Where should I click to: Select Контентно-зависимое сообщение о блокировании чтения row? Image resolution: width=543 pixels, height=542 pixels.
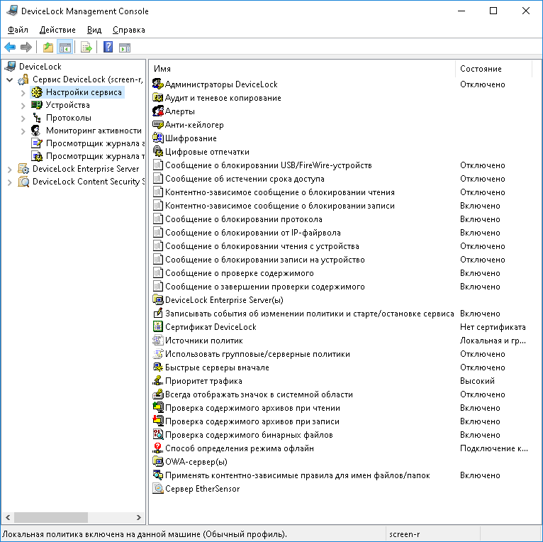(280, 192)
